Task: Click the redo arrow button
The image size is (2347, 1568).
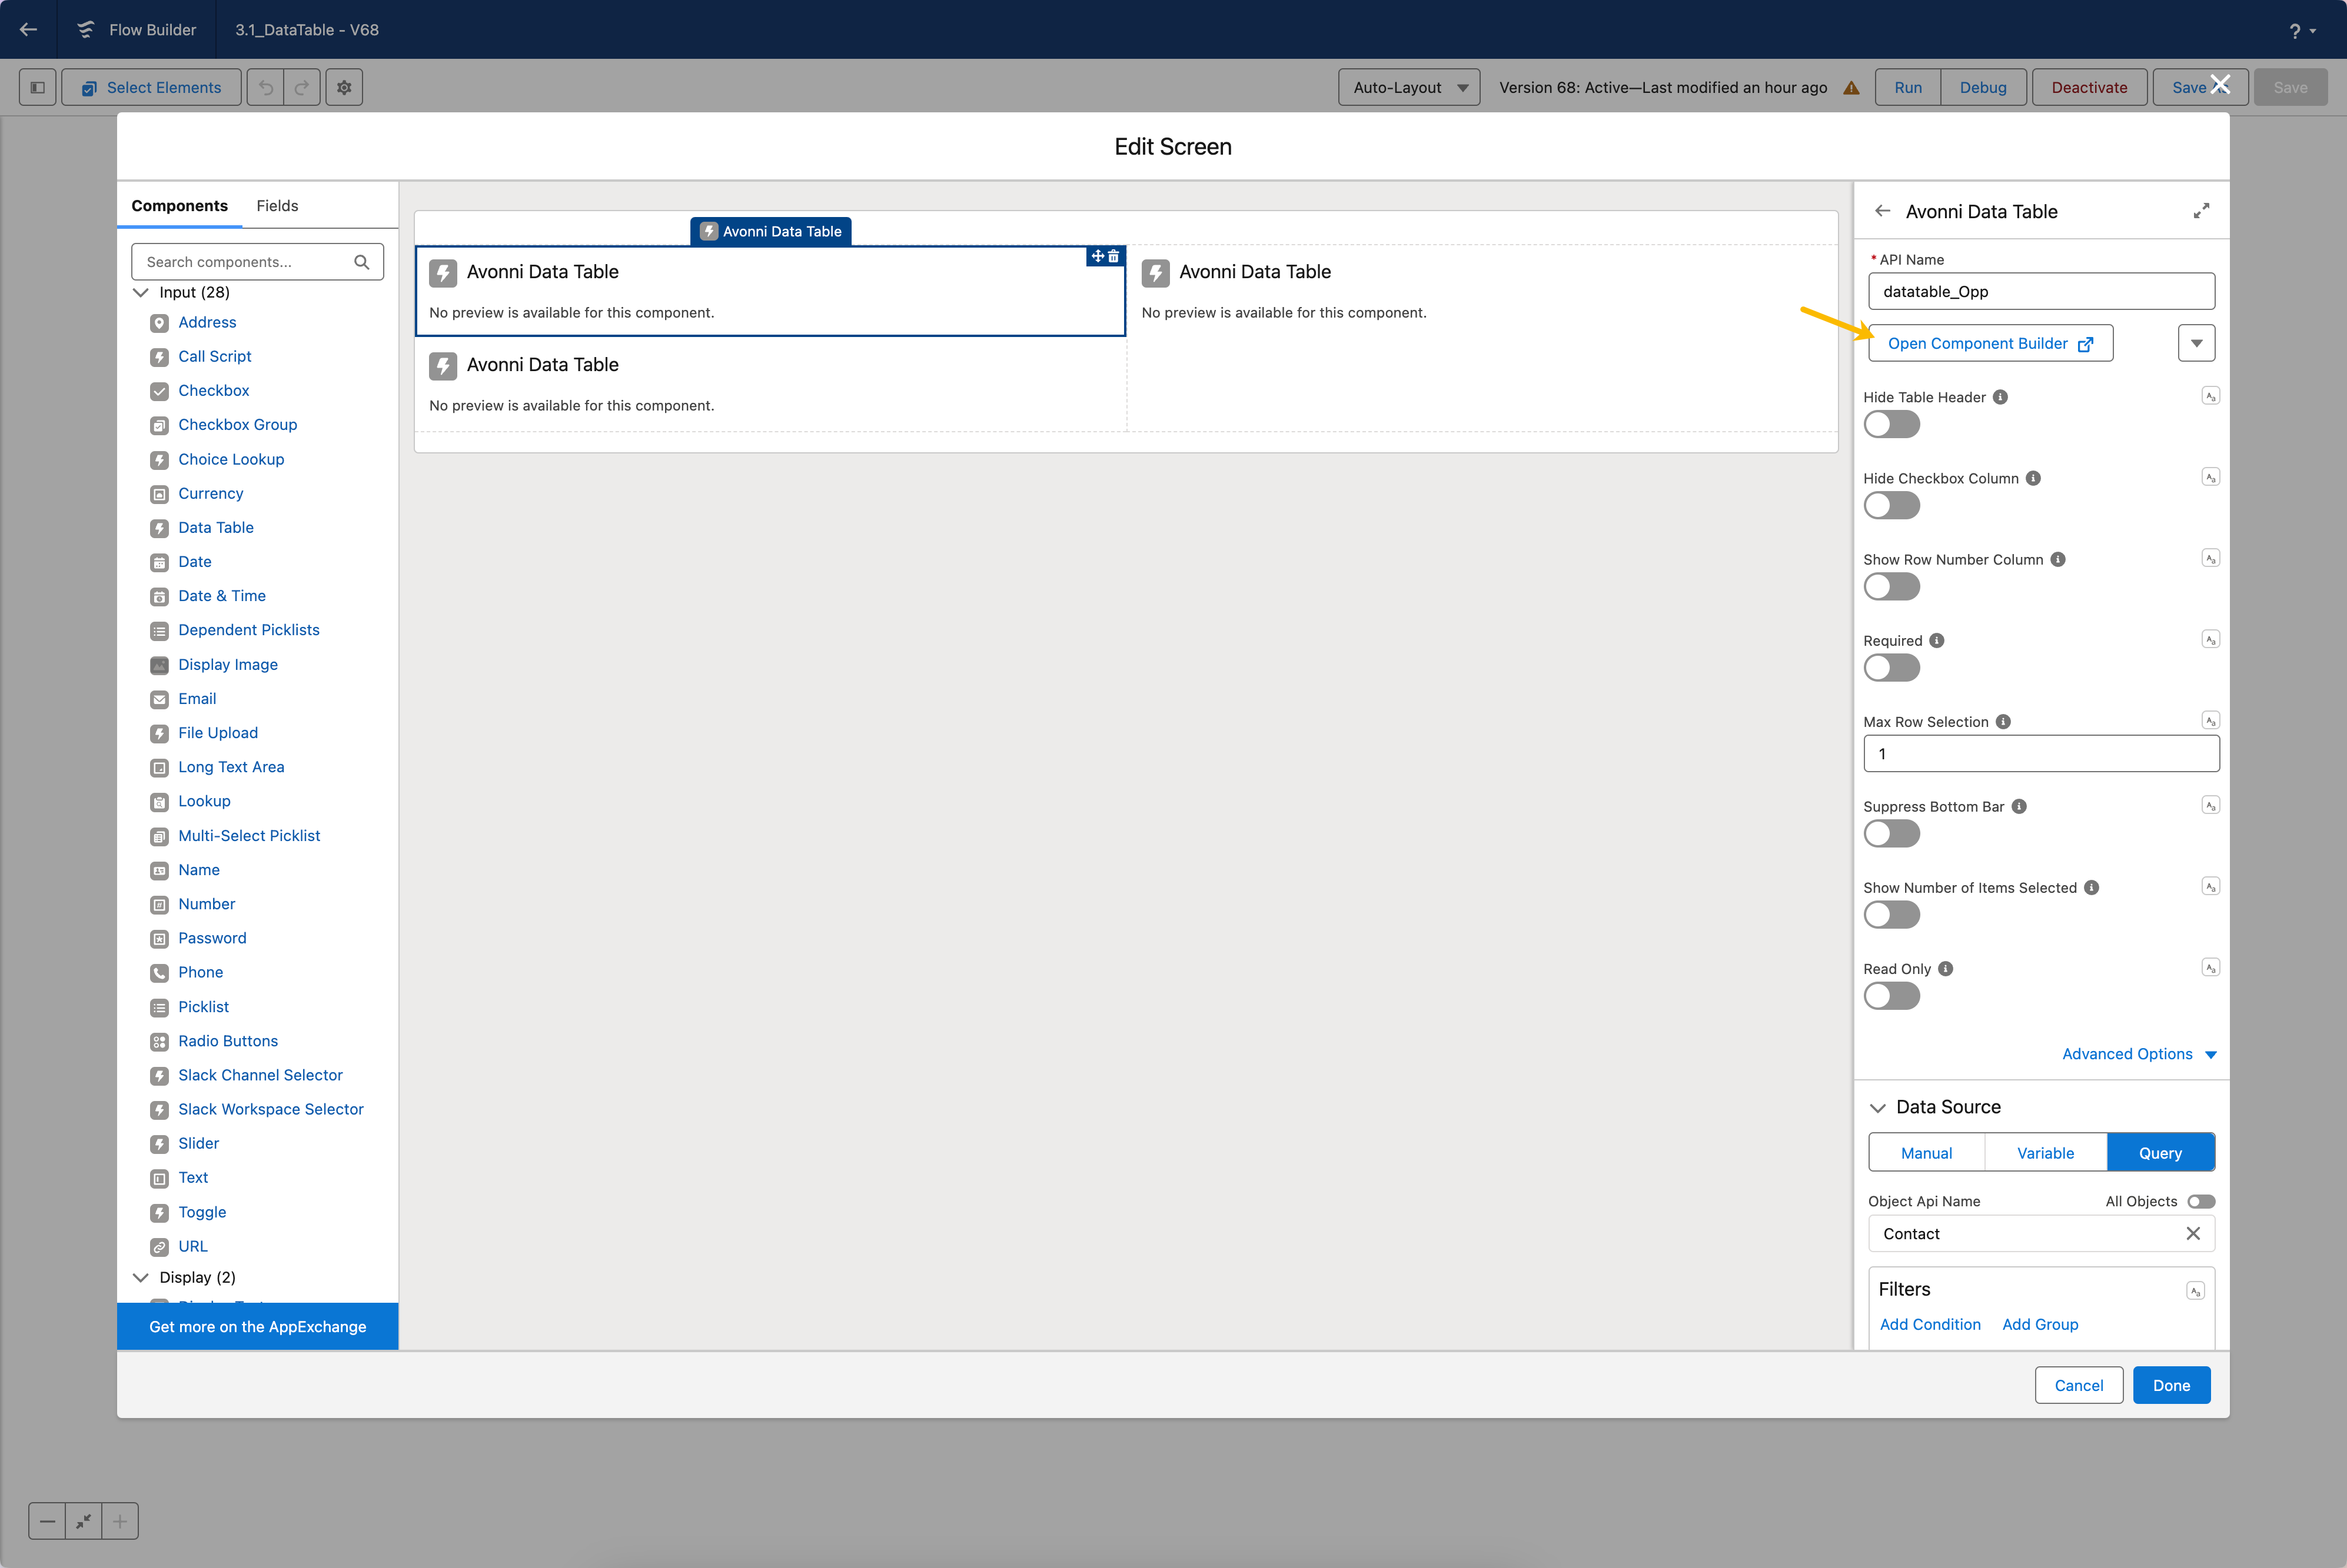Action: [x=302, y=87]
